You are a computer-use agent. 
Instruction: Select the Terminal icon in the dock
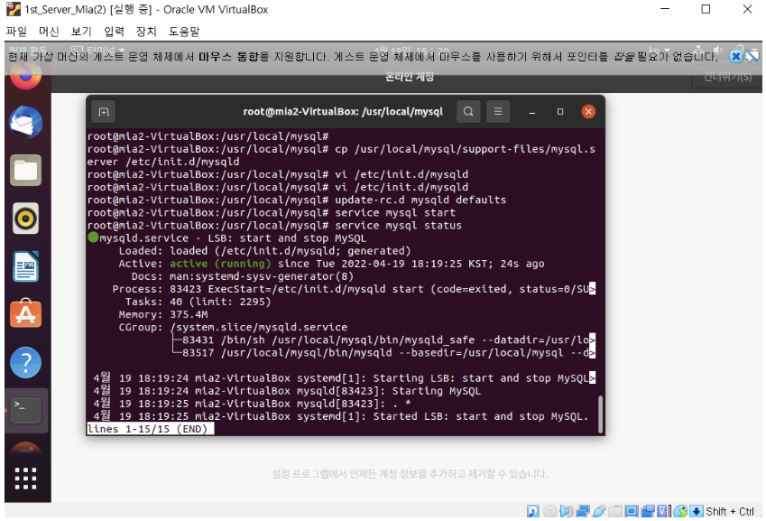click(x=25, y=410)
